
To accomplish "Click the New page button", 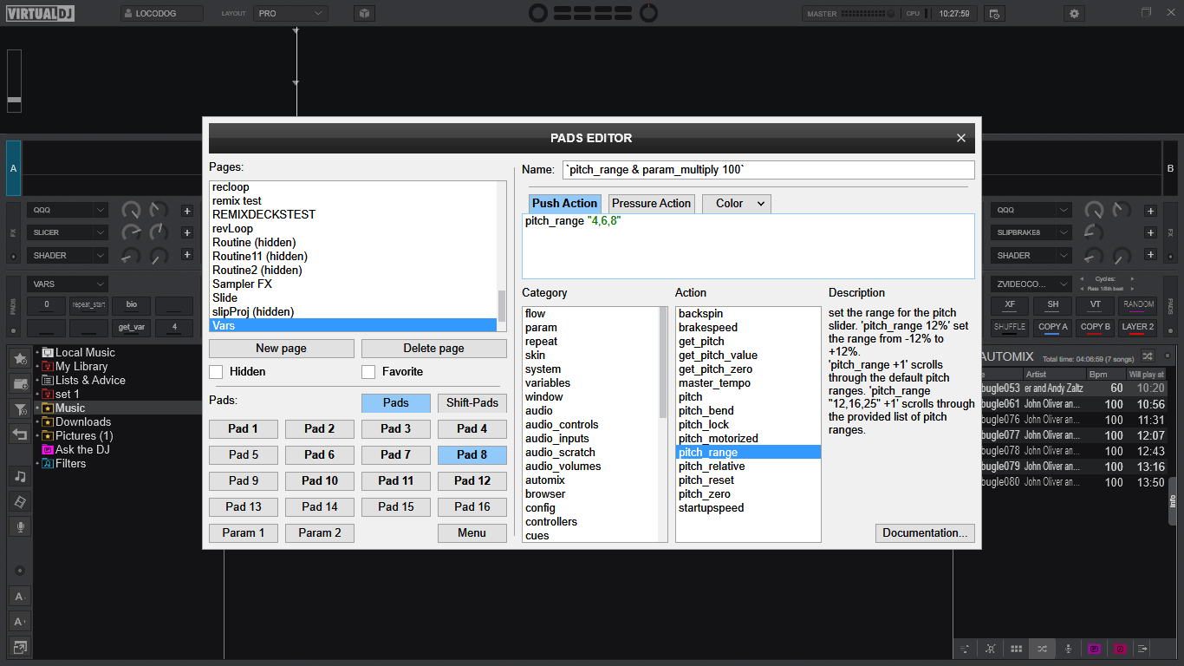I will (x=281, y=349).
